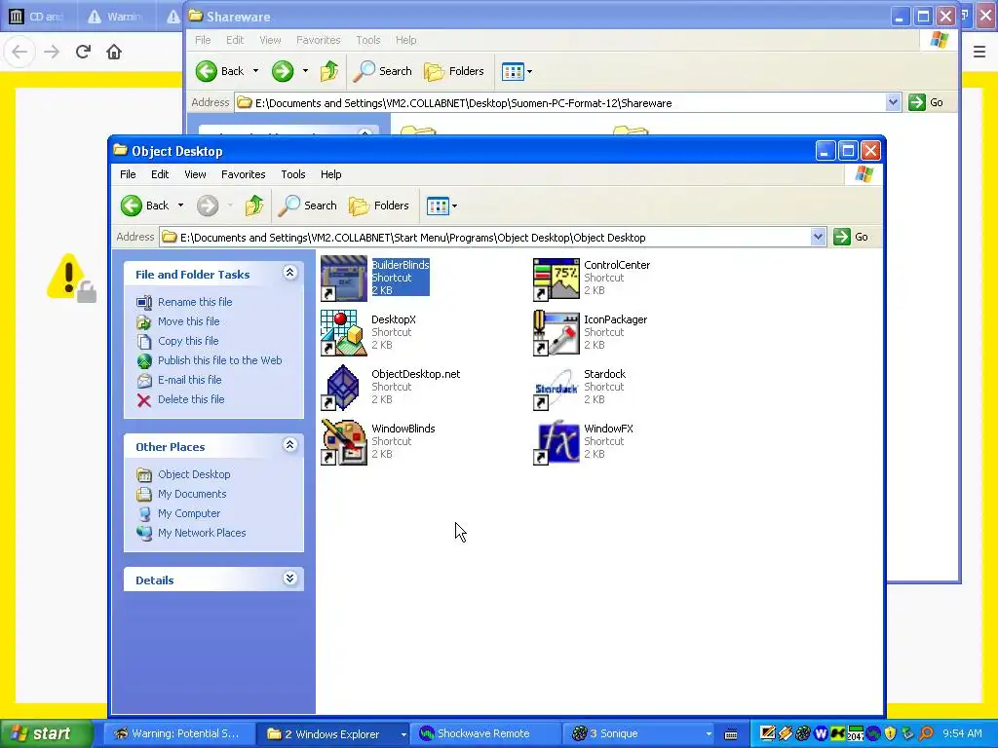Open the Edit menu in Object Desktop window

pyautogui.click(x=160, y=174)
